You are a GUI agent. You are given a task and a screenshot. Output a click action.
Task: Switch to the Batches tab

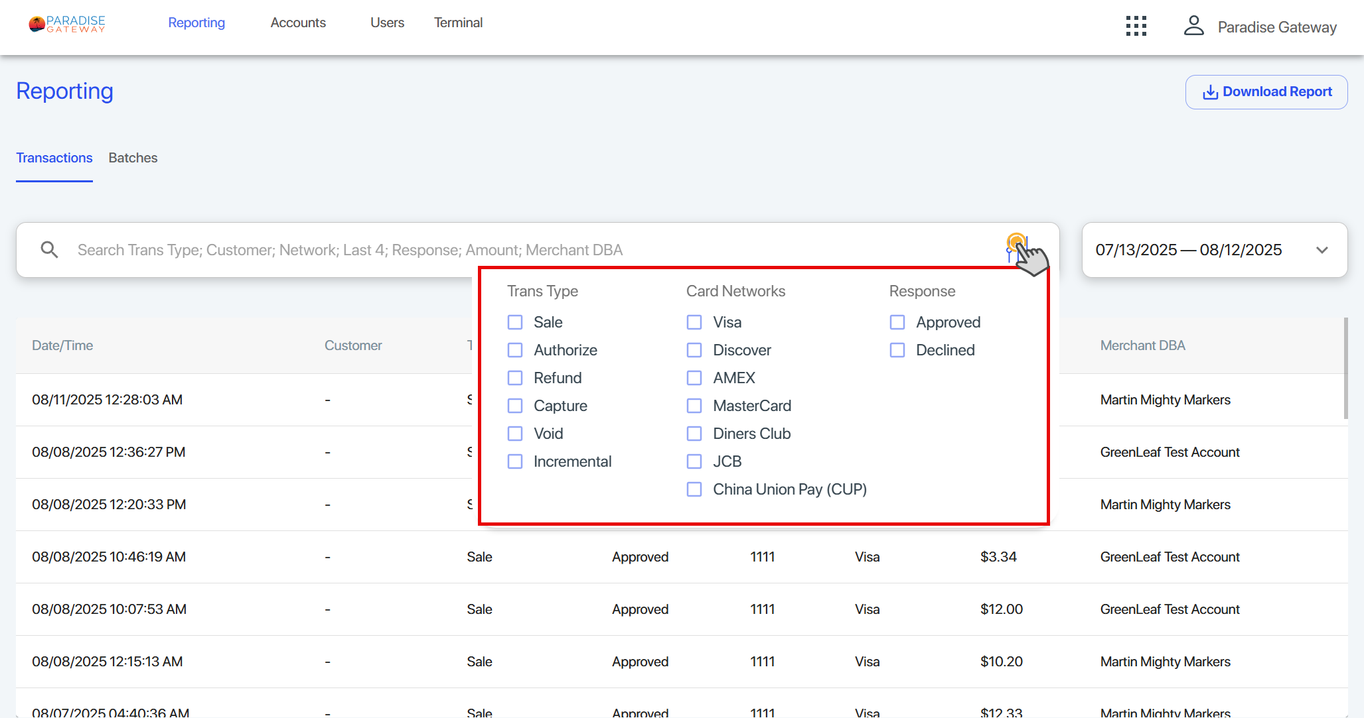pos(133,158)
